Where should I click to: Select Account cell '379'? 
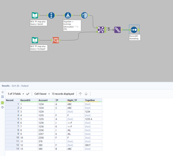tap(46, 141)
